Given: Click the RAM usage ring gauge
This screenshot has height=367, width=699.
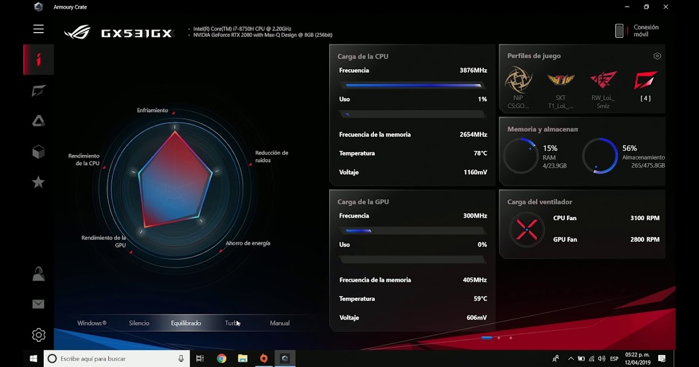Looking at the screenshot, I should 521,156.
